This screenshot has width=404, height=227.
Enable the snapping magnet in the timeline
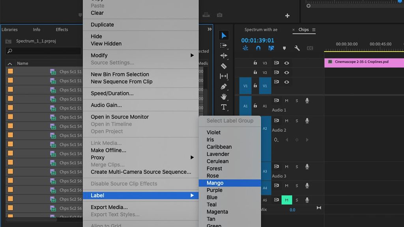coord(257,48)
